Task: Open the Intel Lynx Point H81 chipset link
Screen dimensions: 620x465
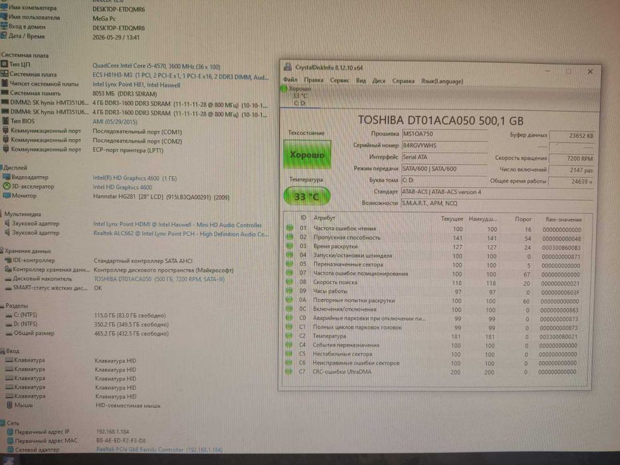Action: [x=136, y=84]
